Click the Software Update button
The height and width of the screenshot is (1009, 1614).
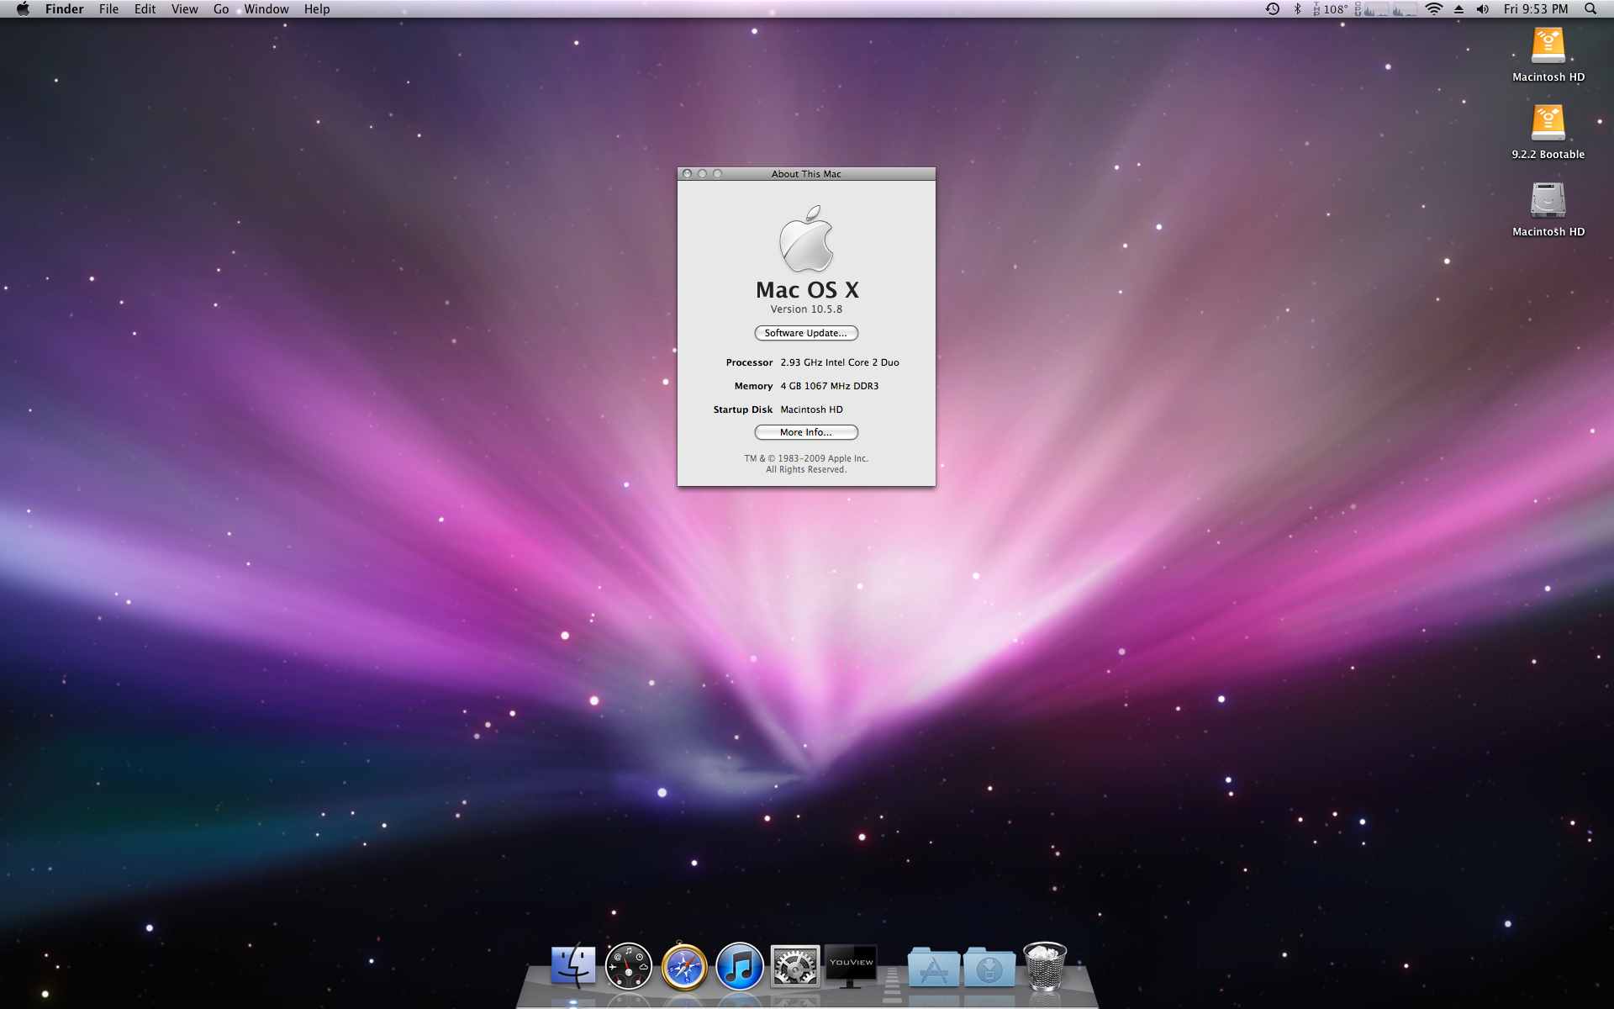coord(805,333)
